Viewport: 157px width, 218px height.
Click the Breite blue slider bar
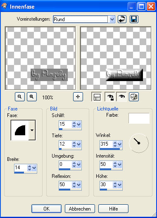(19, 172)
